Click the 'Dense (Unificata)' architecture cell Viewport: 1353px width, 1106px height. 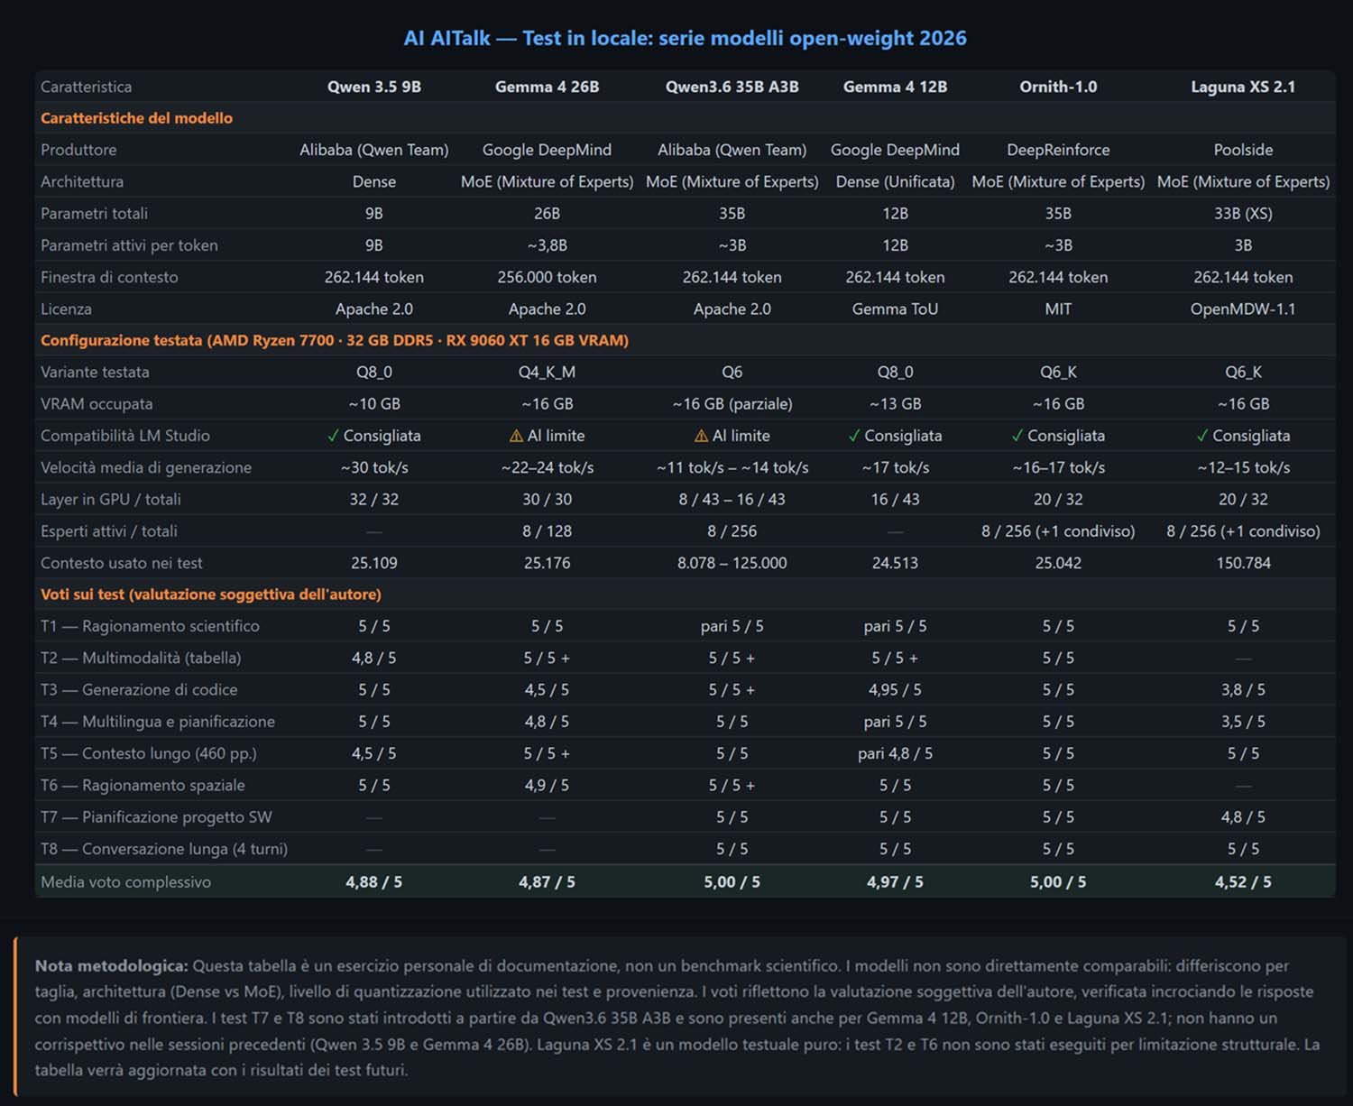tap(896, 181)
